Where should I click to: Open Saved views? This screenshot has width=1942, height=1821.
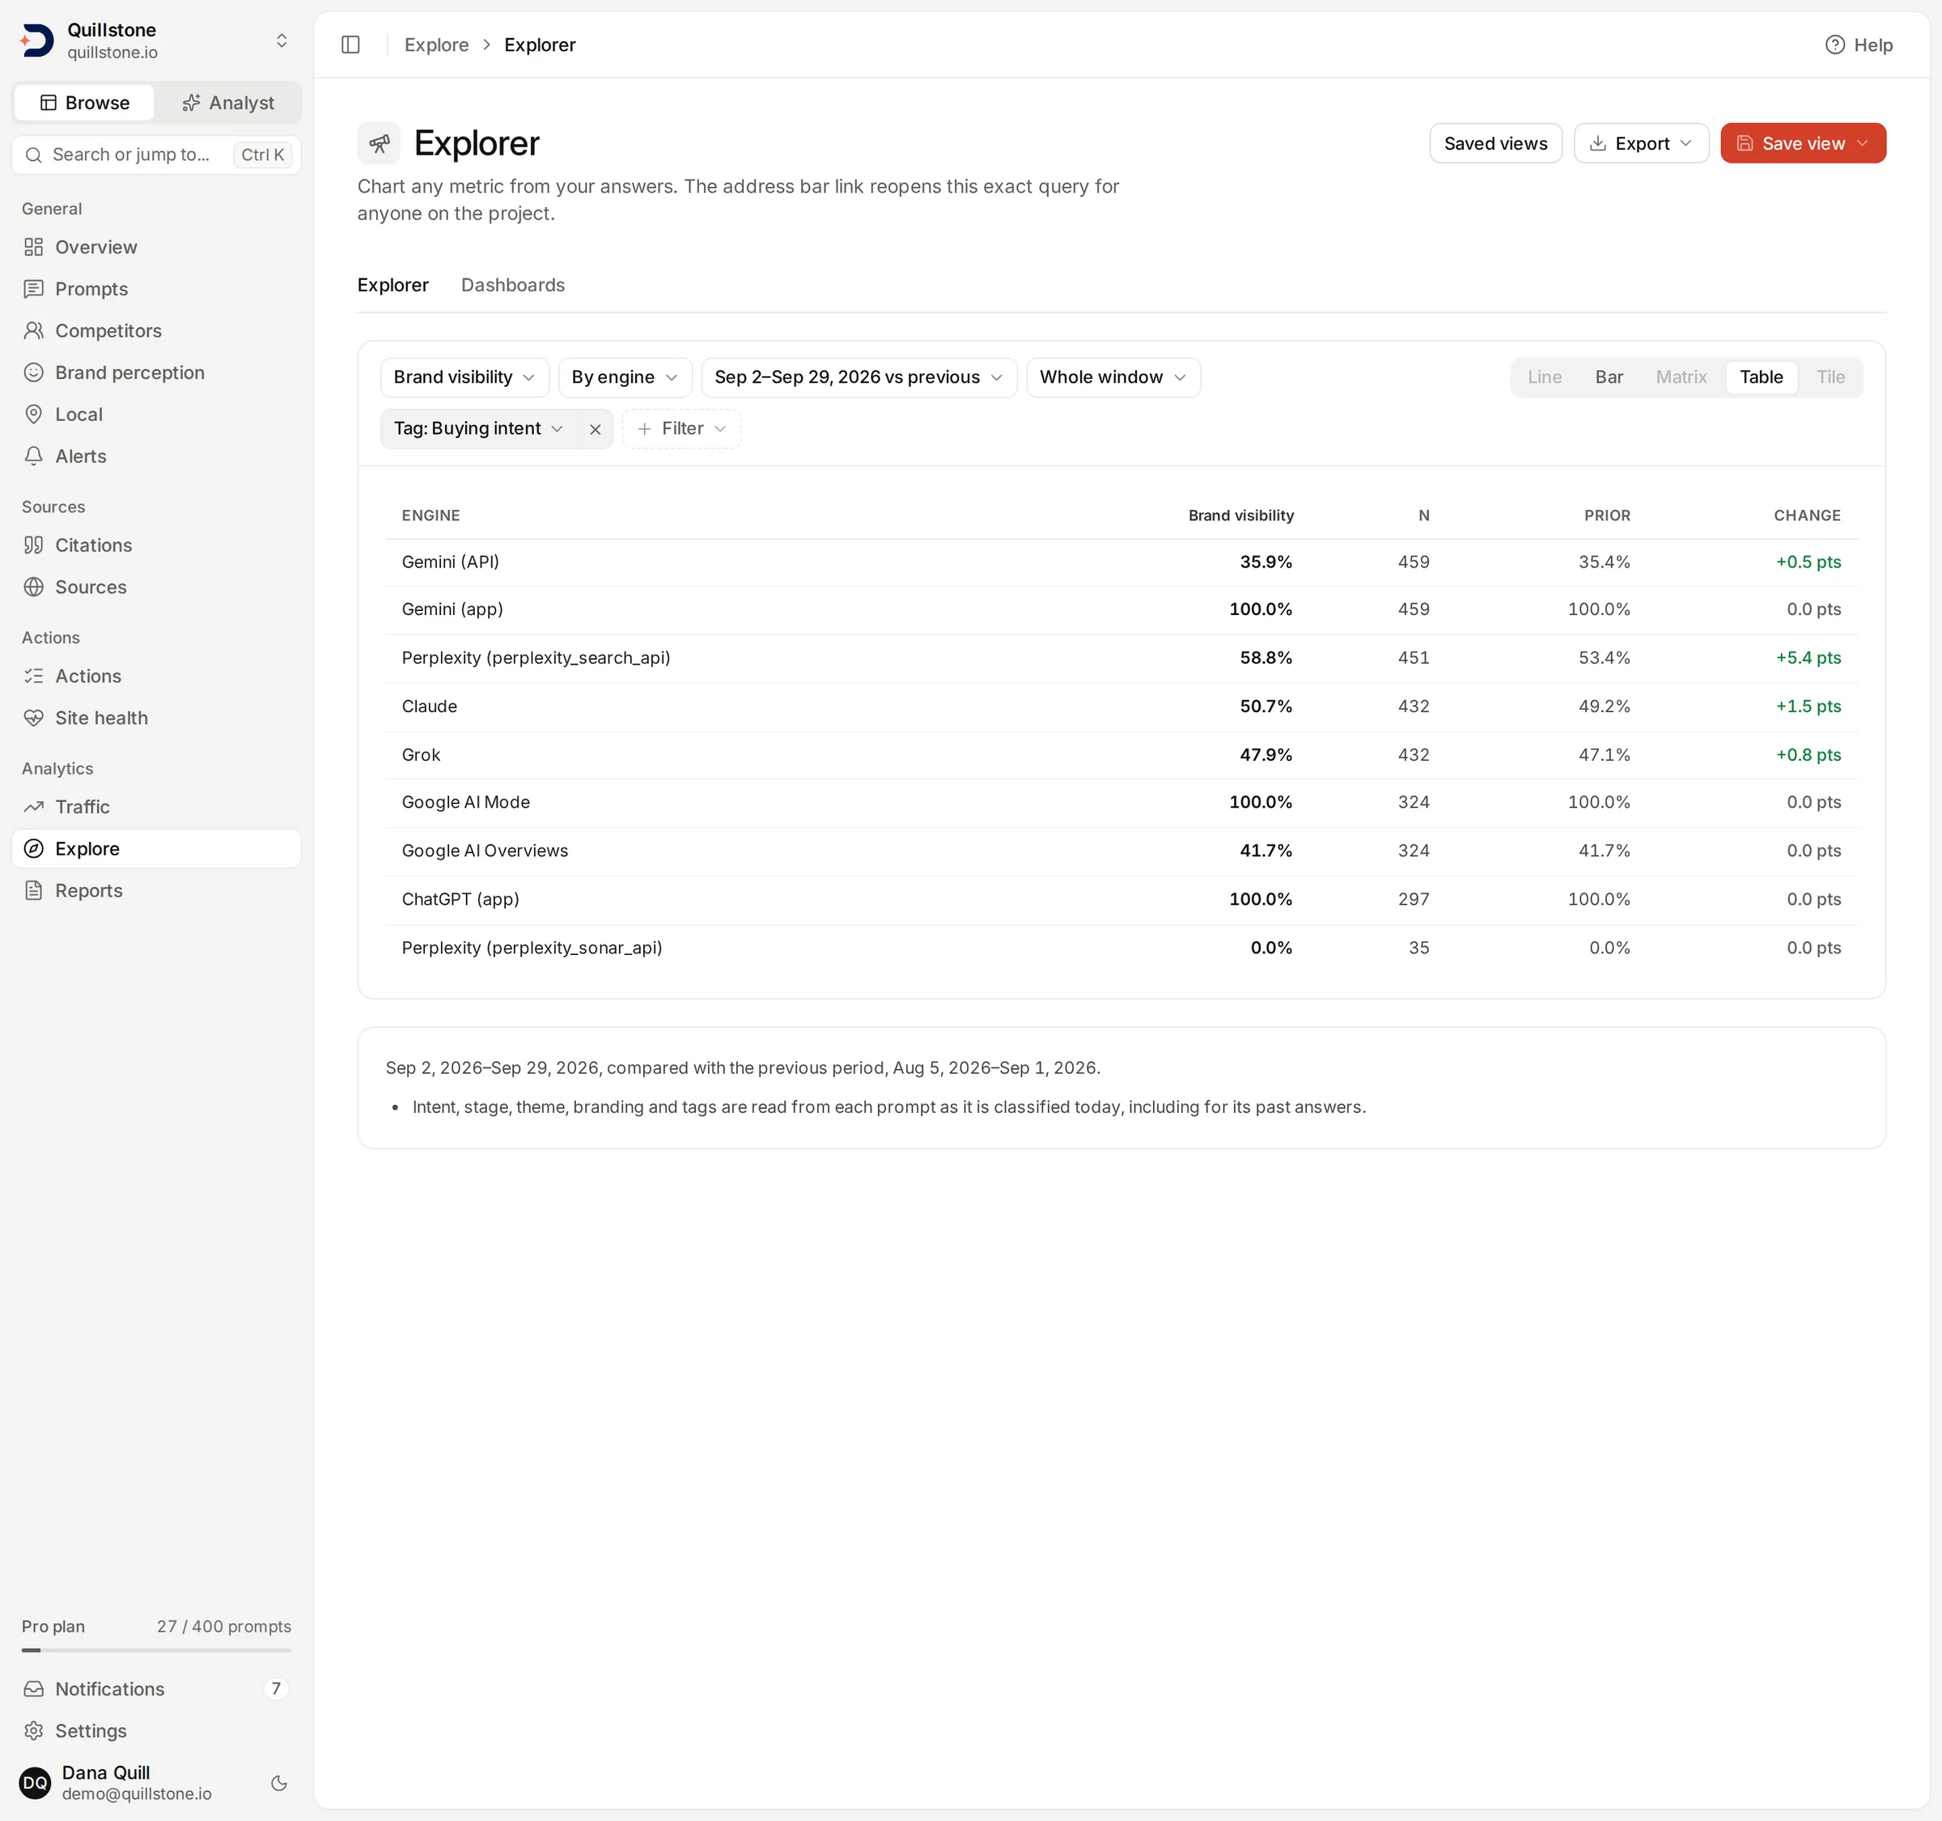click(x=1495, y=143)
